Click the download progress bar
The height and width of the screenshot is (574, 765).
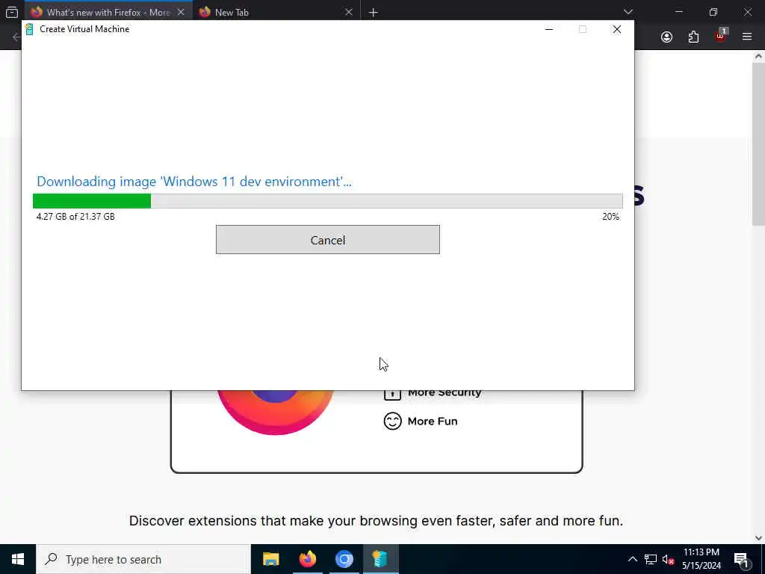pyautogui.click(x=327, y=200)
